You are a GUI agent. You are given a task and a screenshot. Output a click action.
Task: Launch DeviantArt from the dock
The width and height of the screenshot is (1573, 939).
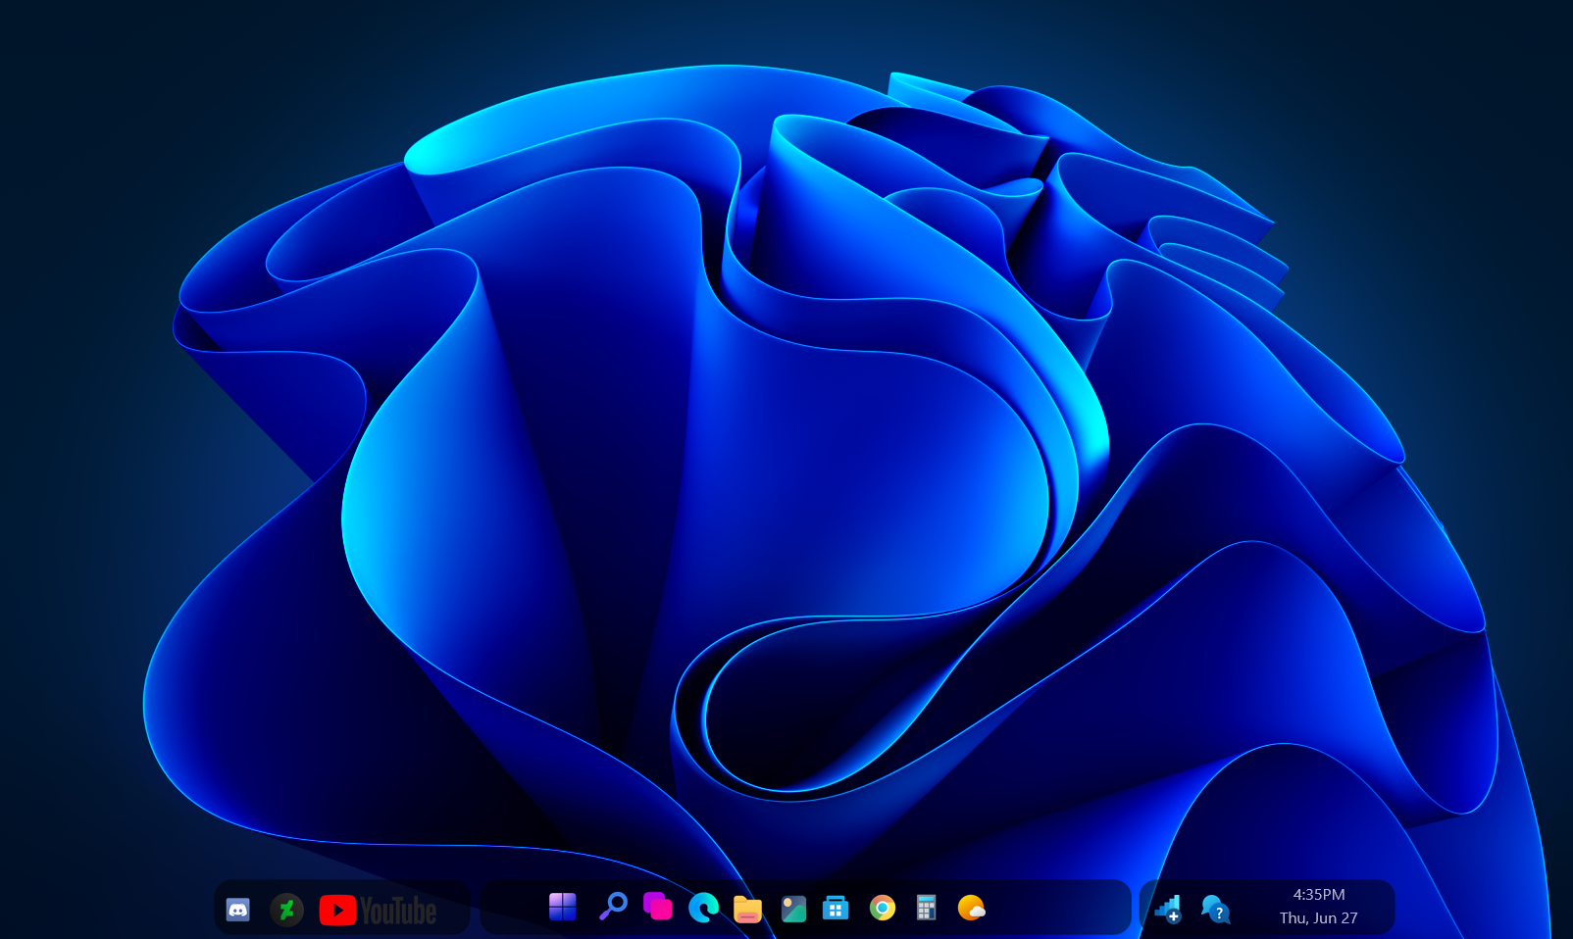point(287,910)
